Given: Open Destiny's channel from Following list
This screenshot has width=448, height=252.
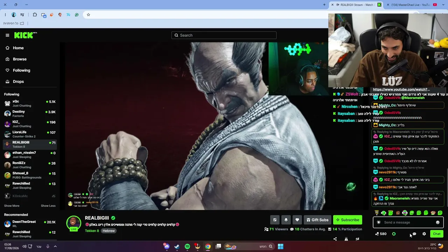Looking at the screenshot, I should point(30,113).
